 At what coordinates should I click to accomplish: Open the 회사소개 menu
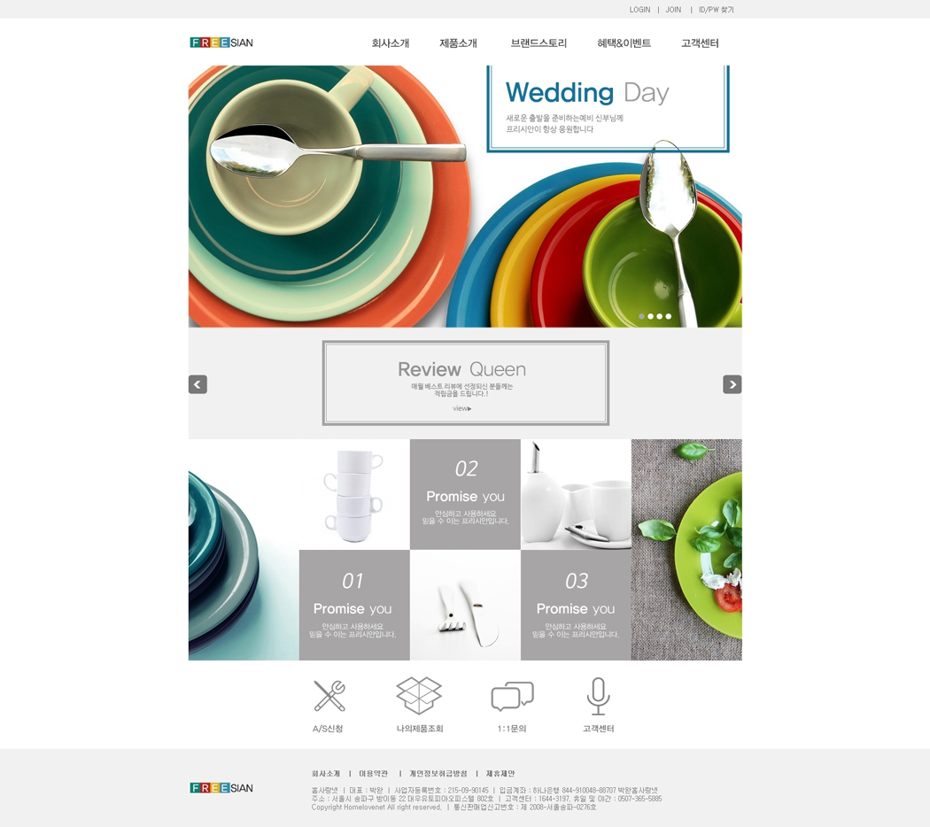(391, 43)
